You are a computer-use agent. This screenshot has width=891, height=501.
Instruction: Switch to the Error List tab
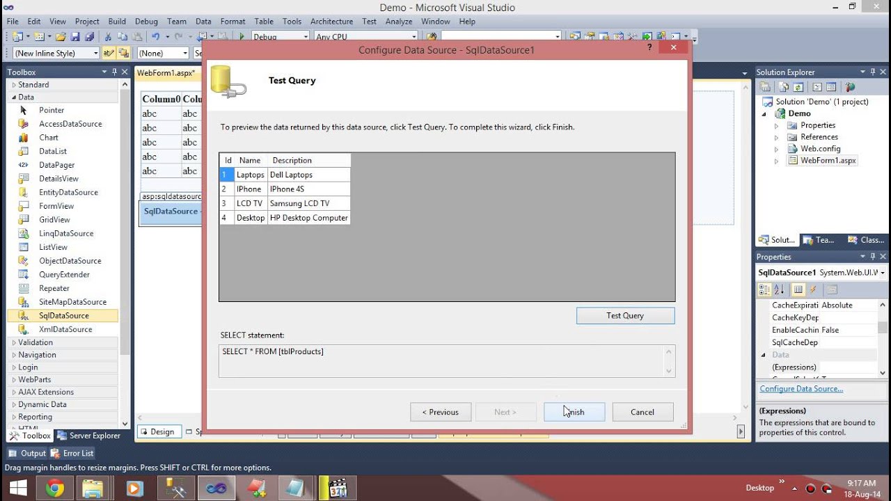[x=71, y=454]
